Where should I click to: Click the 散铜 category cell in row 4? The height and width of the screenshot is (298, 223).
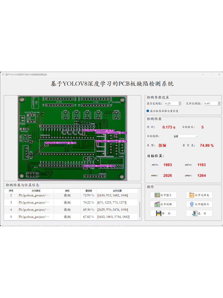click(x=67, y=209)
